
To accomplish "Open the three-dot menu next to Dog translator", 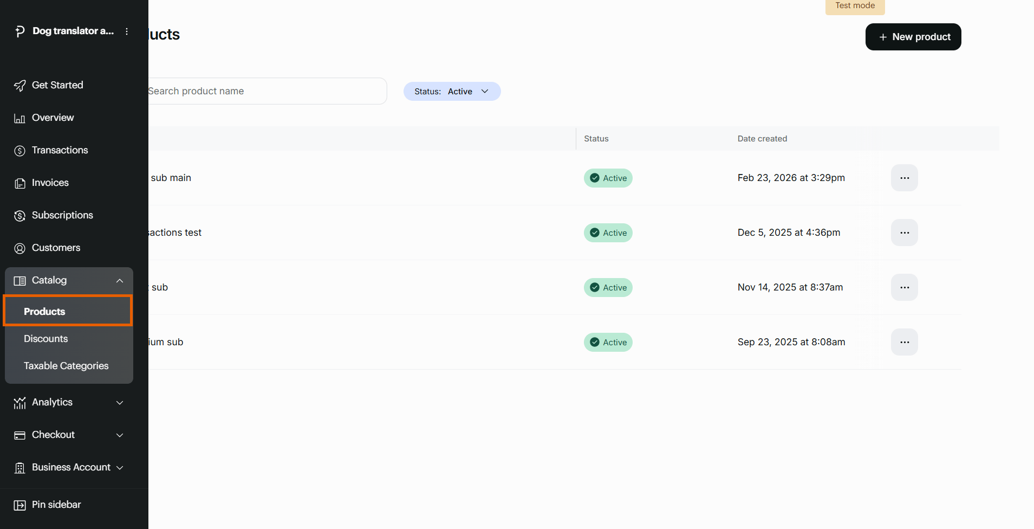I will tap(127, 31).
